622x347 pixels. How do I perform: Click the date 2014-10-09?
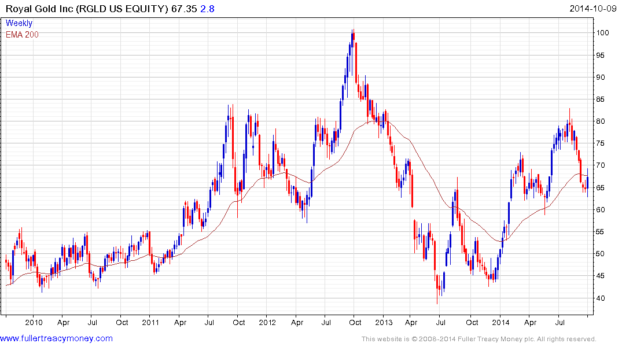[x=592, y=9]
